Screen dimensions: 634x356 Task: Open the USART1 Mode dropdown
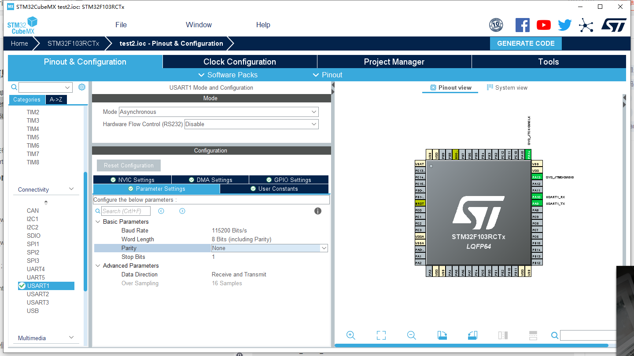(x=219, y=112)
